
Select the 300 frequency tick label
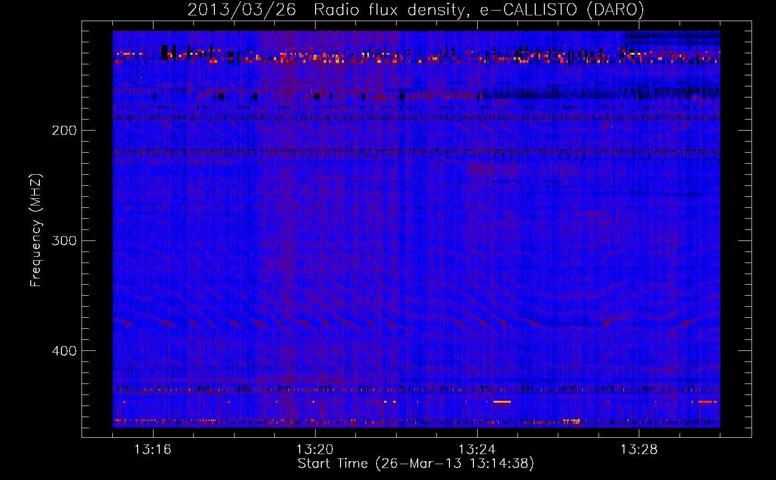tap(64, 240)
